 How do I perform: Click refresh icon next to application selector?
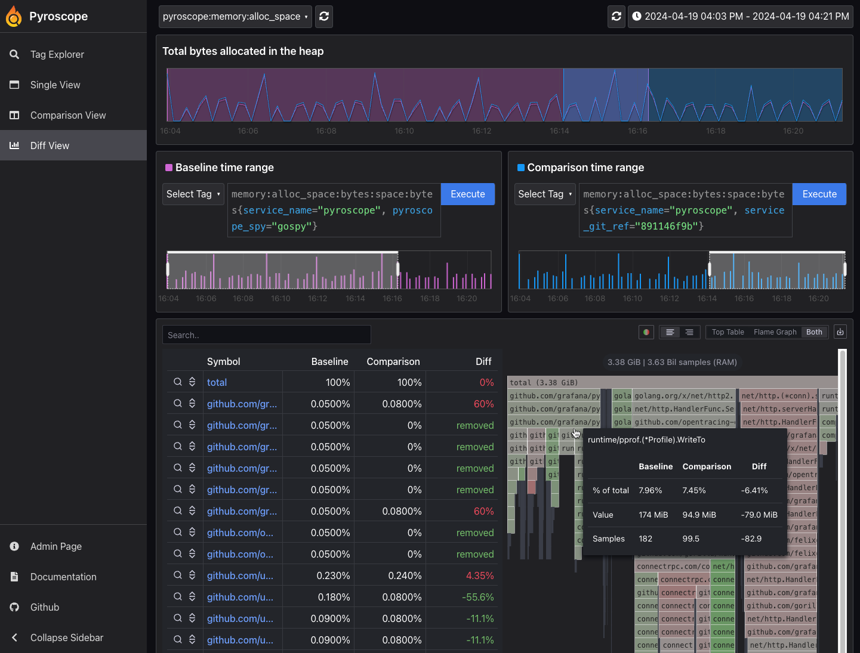pos(324,17)
